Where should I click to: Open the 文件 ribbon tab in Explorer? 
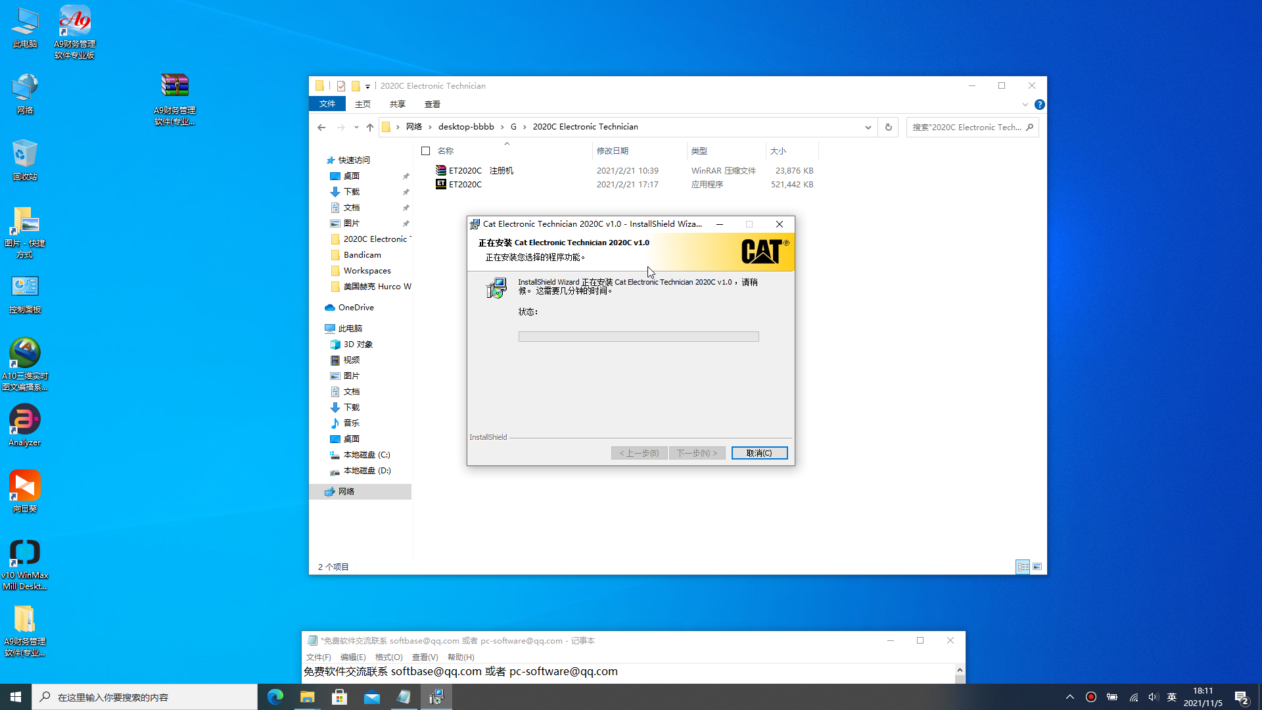(327, 104)
